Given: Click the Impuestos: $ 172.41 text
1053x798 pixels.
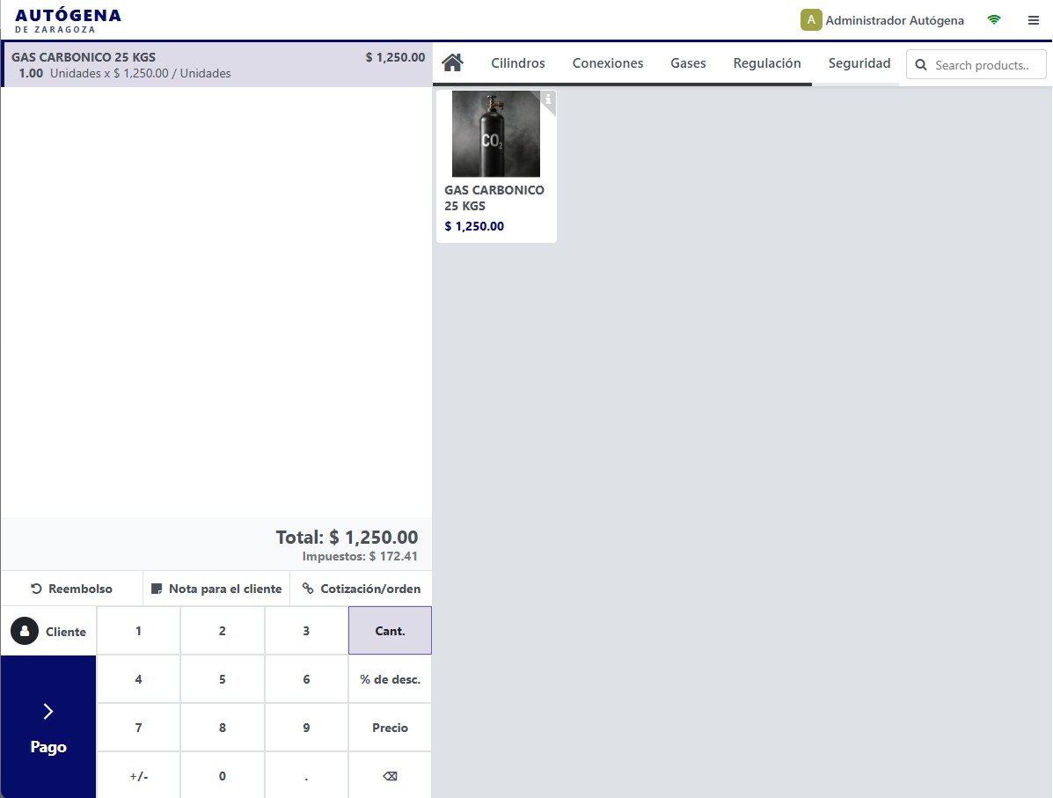Looking at the screenshot, I should pos(360,556).
